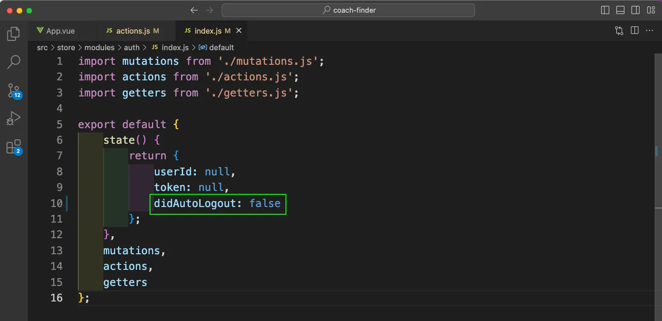662x321 pixels.
Task: Click the Vue icon on App.vue tab
Action: coord(40,31)
